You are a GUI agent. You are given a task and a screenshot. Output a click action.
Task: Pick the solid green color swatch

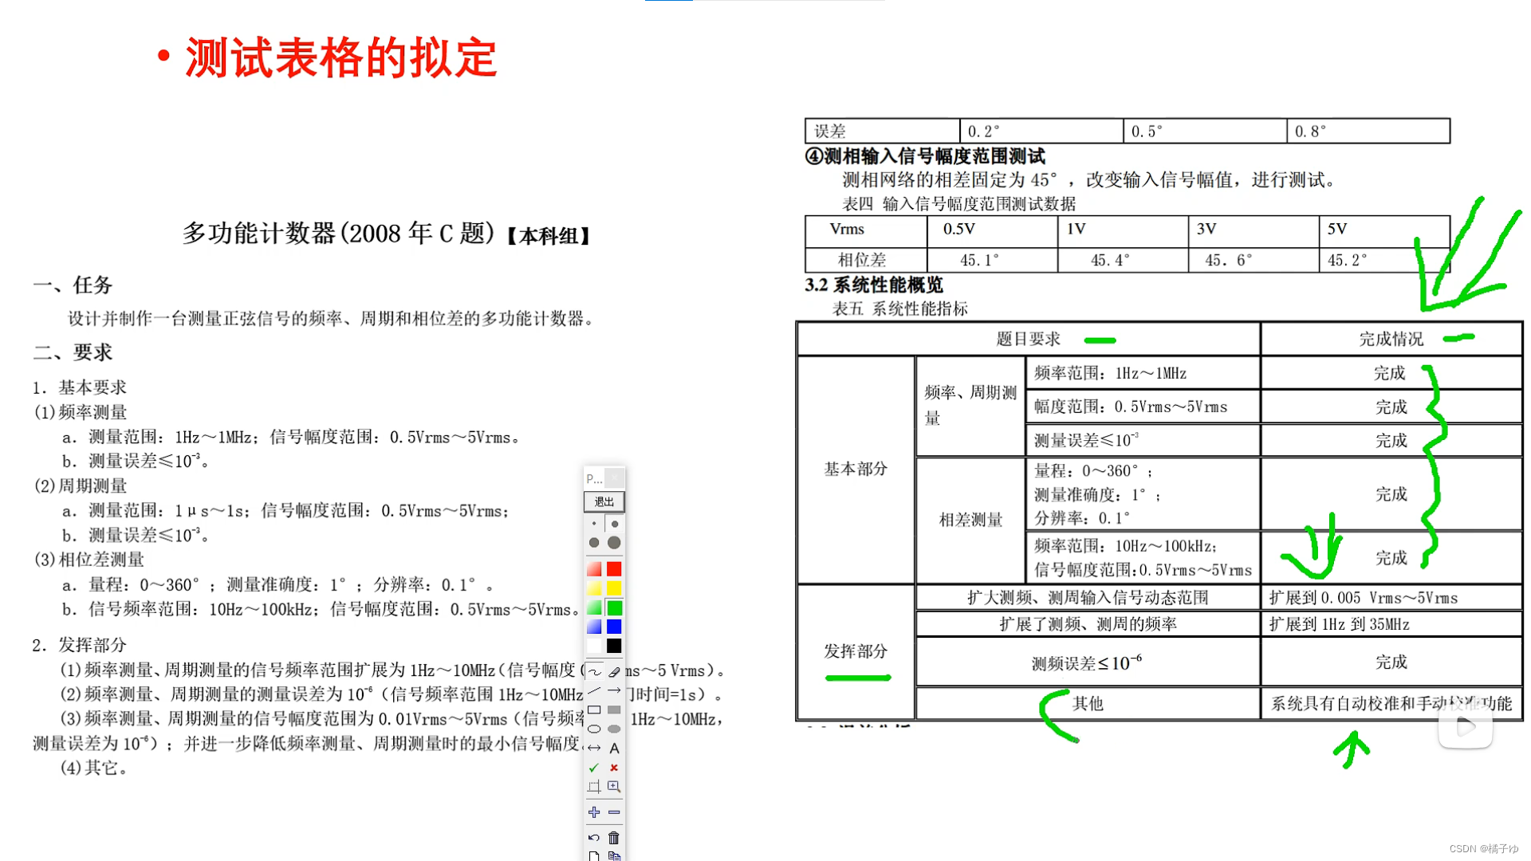coord(614,607)
